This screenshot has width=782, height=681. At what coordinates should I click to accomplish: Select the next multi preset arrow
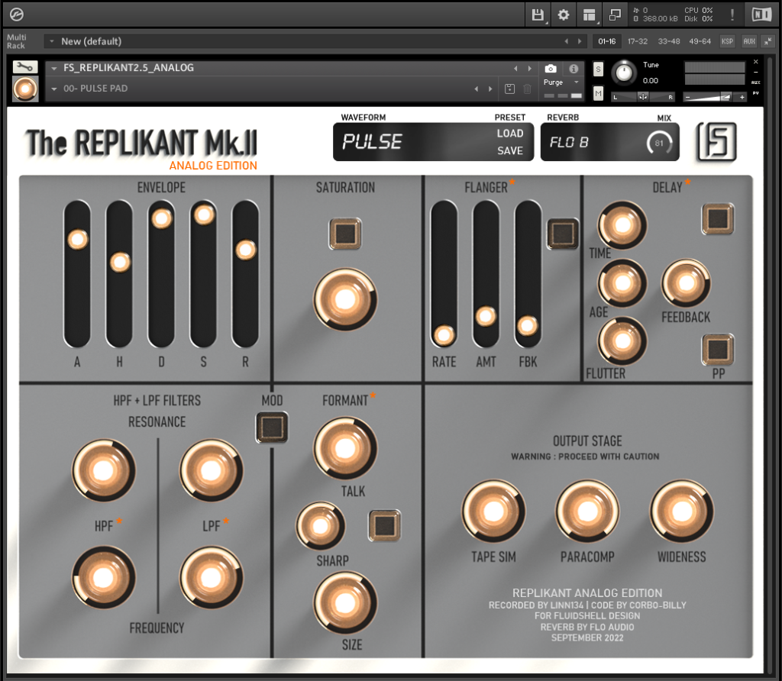click(x=579, y=41)
